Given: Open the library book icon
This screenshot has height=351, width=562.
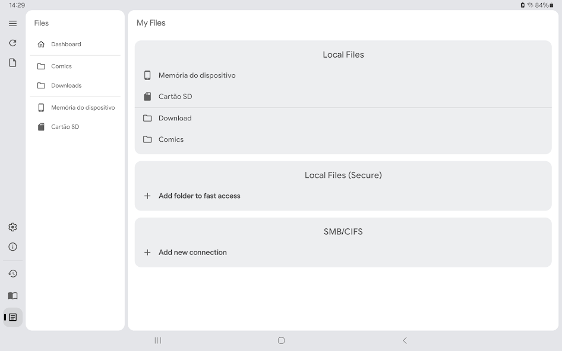Looking at the screenshot, I should (x=12, y=295).
